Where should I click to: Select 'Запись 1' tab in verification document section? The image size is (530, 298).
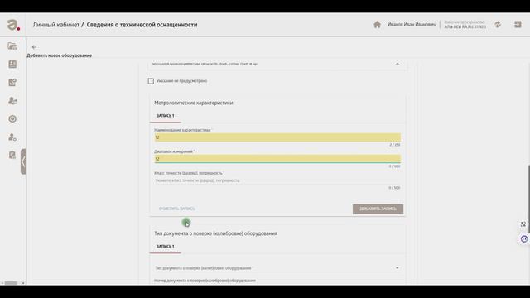(166, 247)
